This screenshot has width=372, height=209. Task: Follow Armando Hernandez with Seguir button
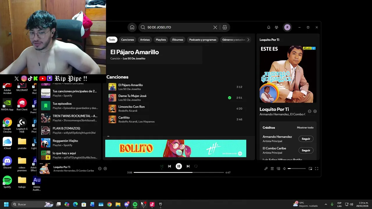pyautogui.click(x=306, y=139)
